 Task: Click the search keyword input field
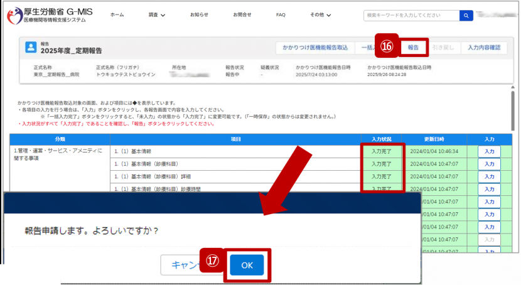click(411, 15)
